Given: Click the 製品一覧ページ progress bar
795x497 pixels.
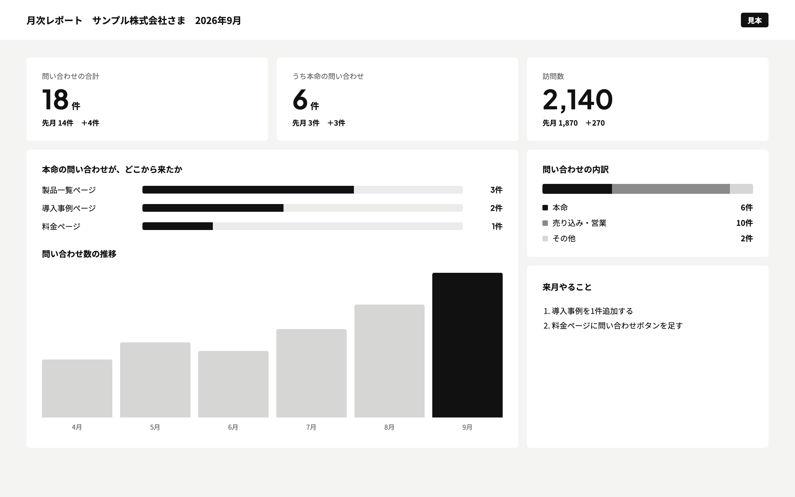Looking at the screenshot, I should coord(302,190).
